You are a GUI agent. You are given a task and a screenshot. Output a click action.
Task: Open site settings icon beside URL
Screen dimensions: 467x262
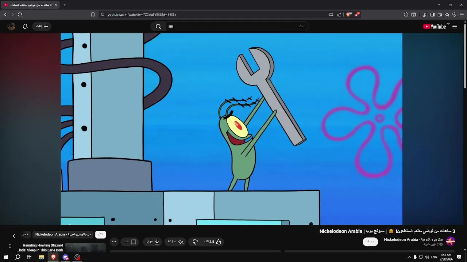point(102,15)
